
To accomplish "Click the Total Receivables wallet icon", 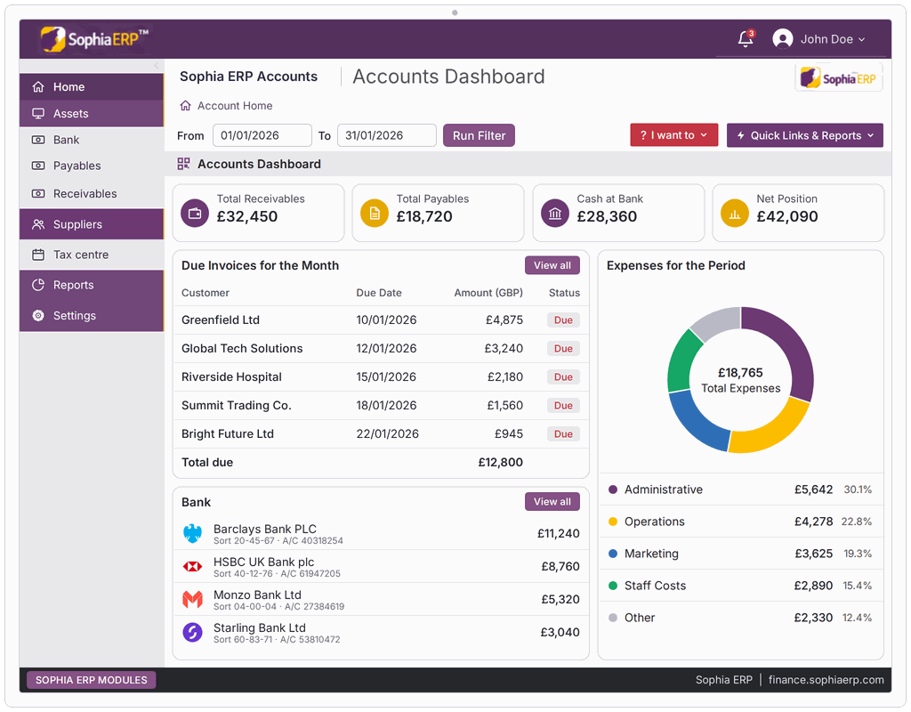I will [195, 214].
